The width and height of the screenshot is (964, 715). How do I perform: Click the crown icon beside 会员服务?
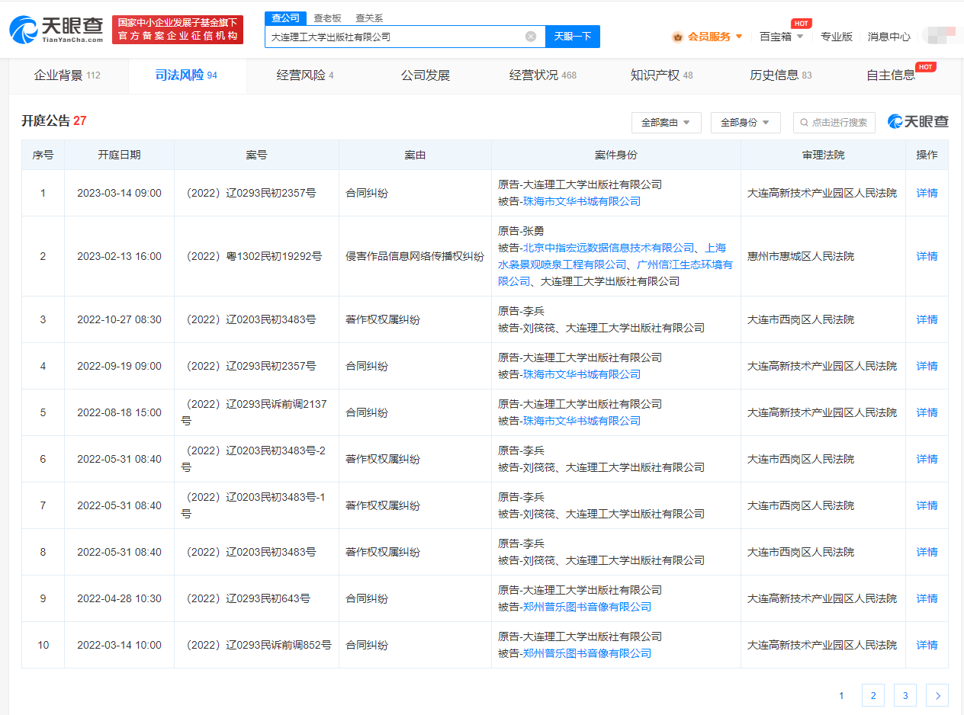677,36
